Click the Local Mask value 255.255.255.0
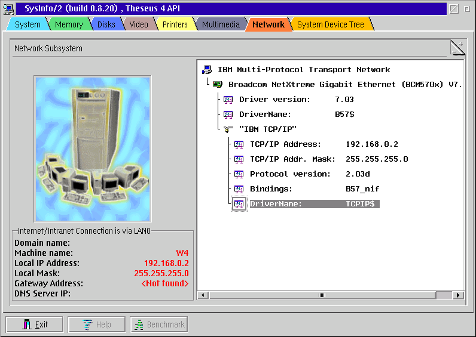 pos(161,273)
